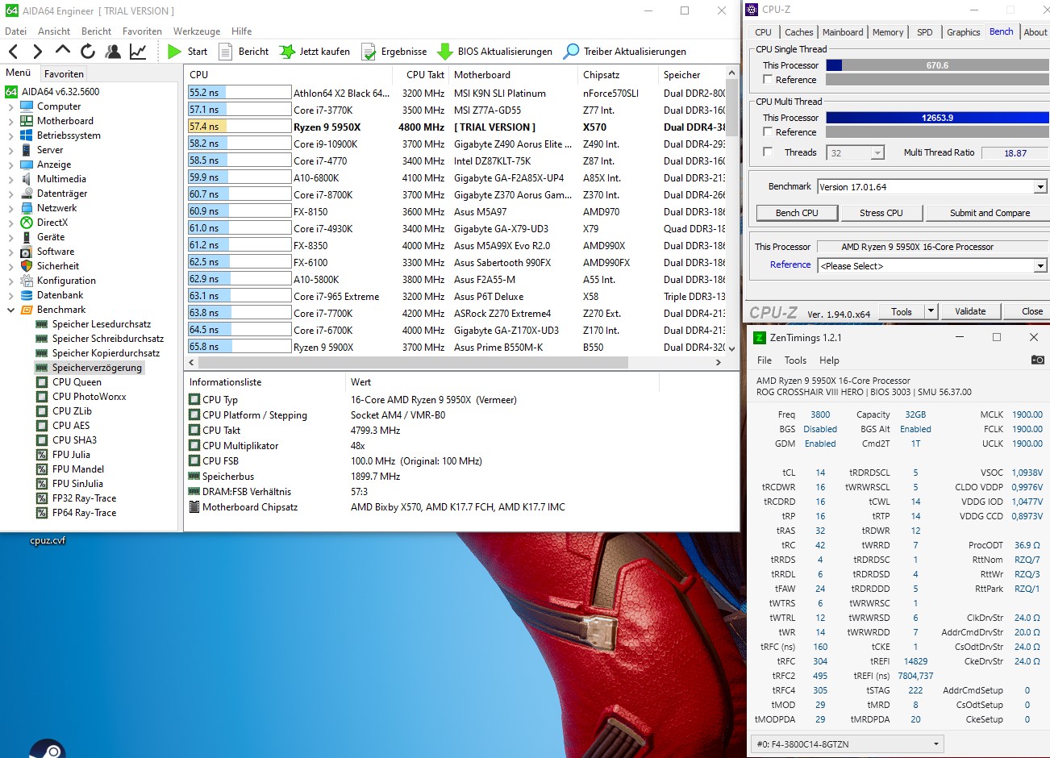
Task: Select CPU PhotoWorxx benchmark
Action: 90,397
